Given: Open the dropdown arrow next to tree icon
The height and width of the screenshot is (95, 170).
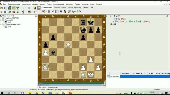Looking at the screenshot, I should (20, 8).
